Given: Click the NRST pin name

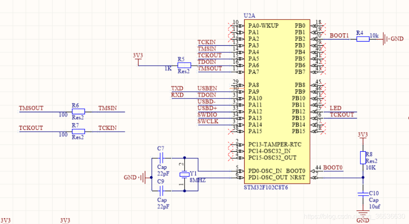Looking at the screenshot, I should (297, 177).
